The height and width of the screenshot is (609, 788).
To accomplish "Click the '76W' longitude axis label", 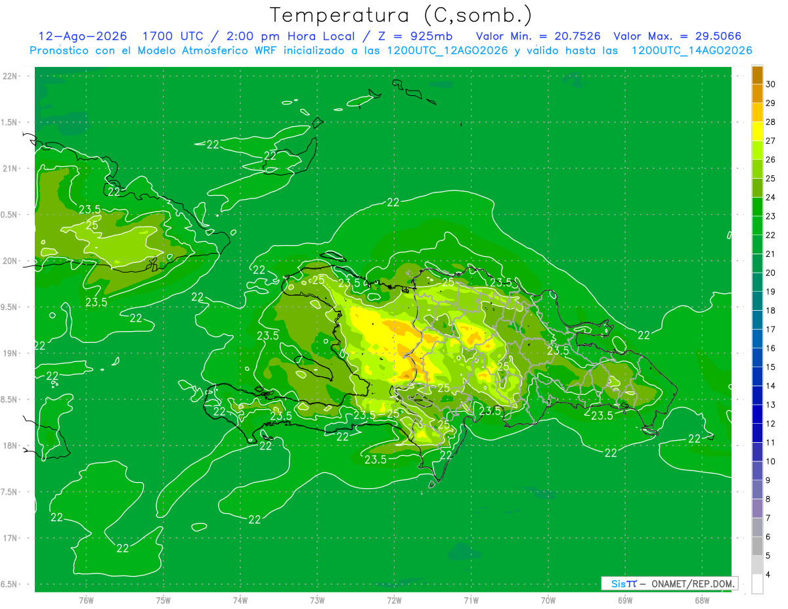I will (86, 600).
